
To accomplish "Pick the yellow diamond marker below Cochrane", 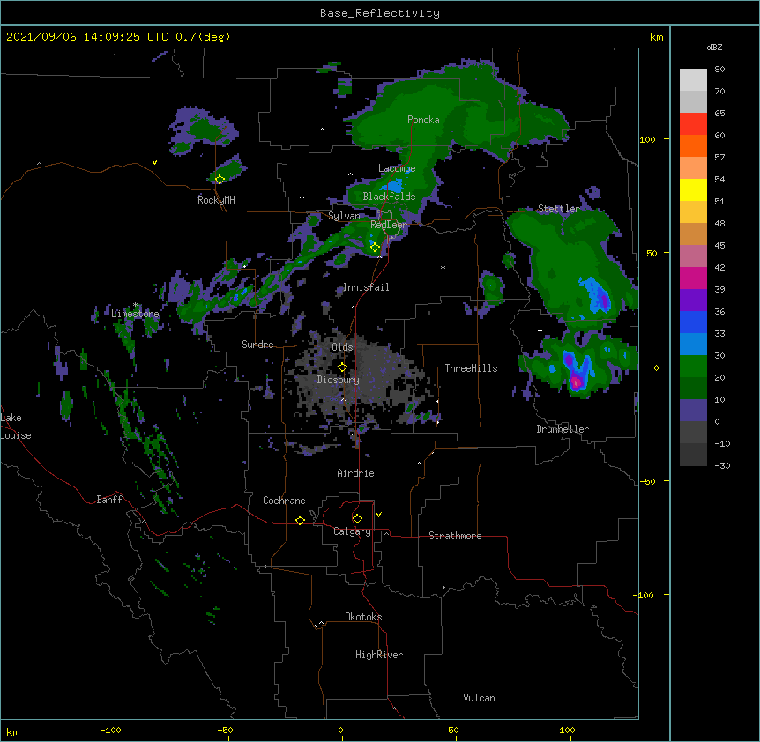I will point(300,520).
